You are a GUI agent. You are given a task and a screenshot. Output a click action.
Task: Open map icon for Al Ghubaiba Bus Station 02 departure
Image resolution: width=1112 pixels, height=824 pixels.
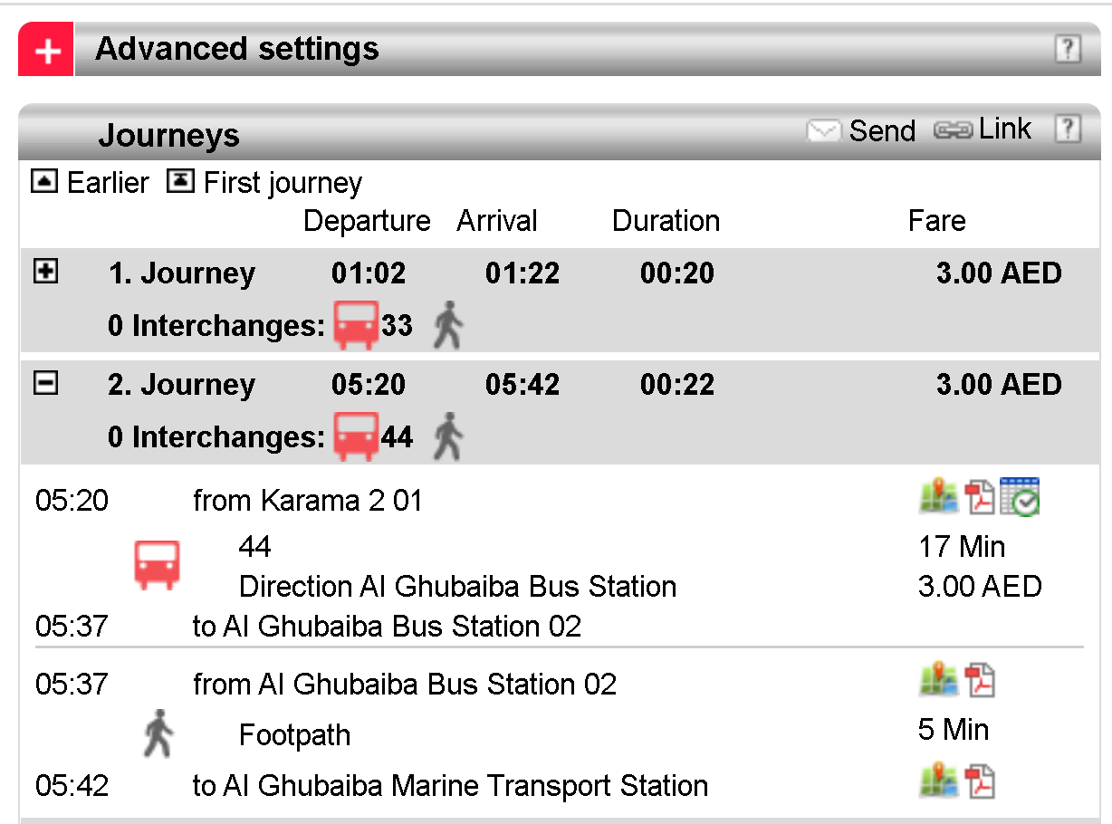coord(939,680)
